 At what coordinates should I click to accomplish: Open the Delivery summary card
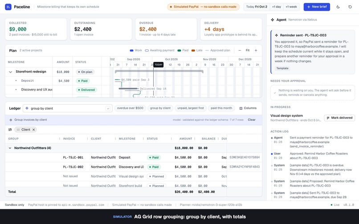(x=231, y=29)
